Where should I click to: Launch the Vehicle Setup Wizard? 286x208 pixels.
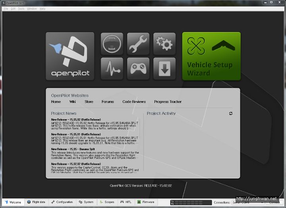click(211, 56)
